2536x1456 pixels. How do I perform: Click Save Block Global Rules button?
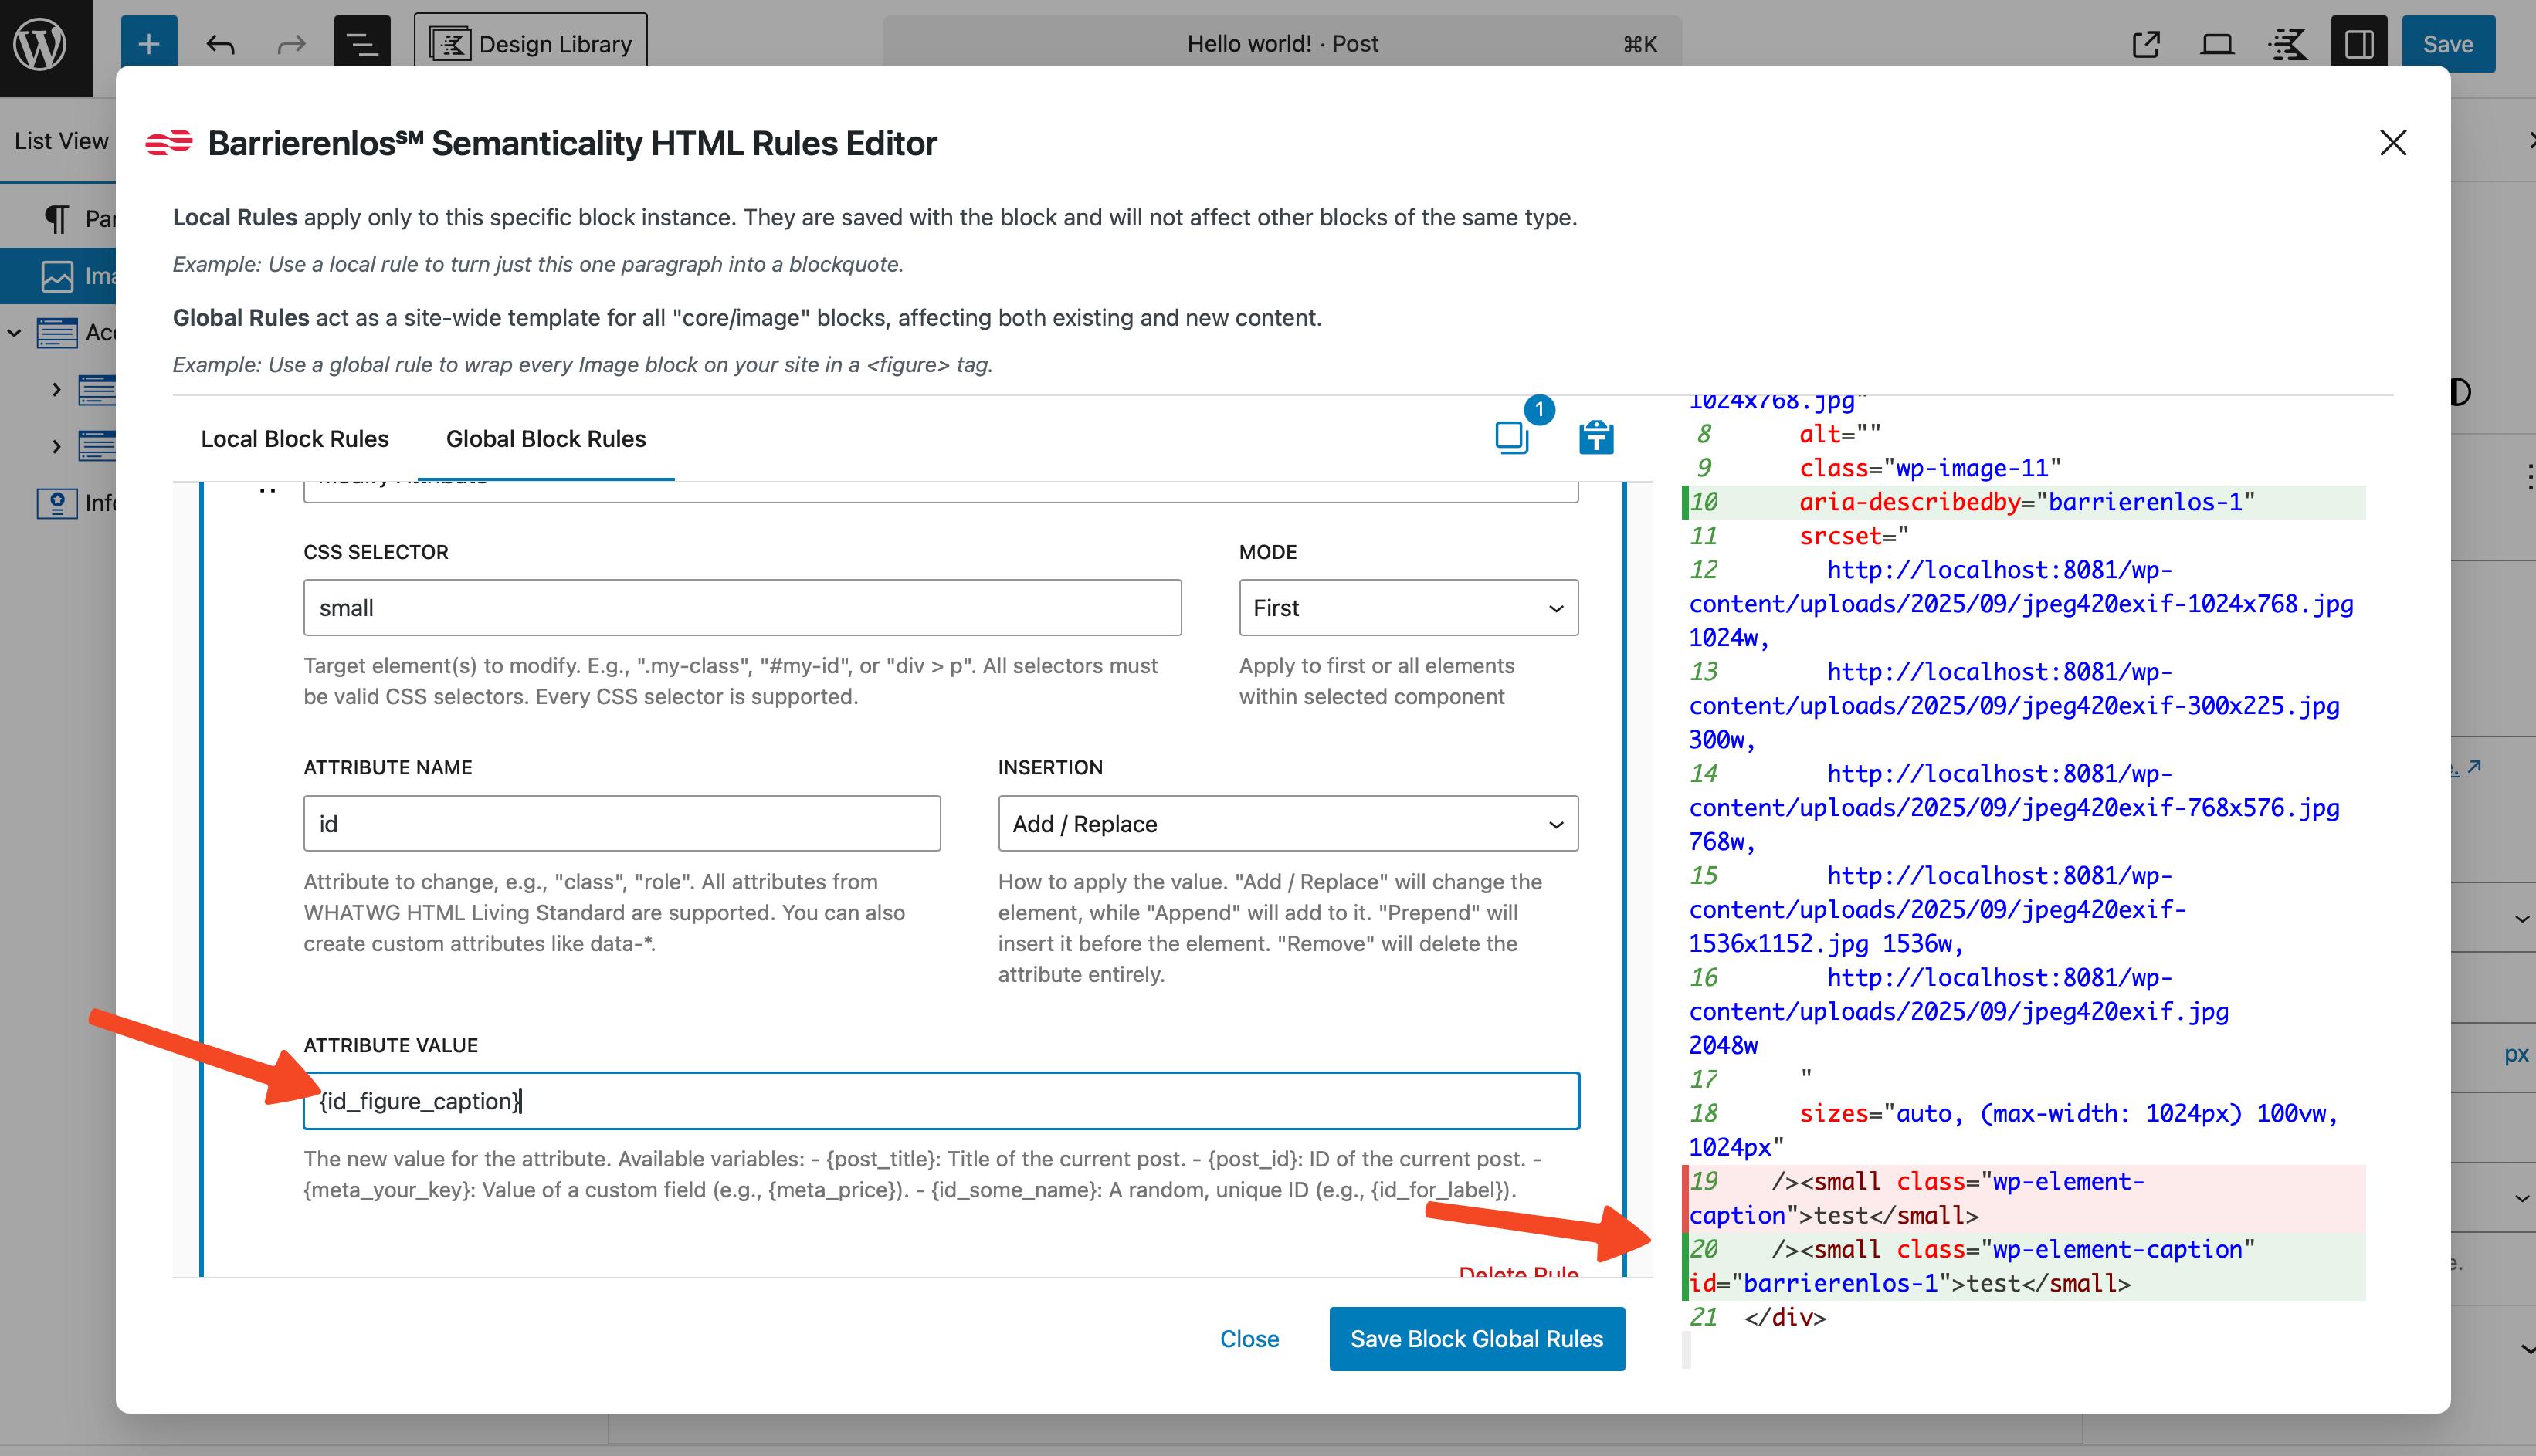point(1476,1339)
